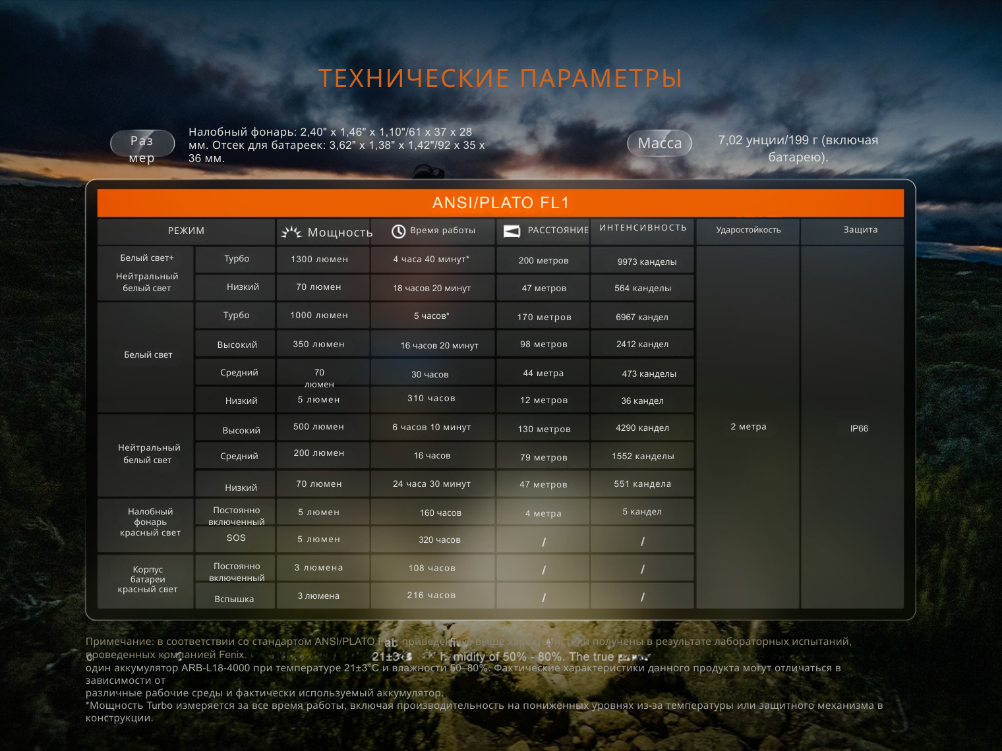The width and height of the screenshot is (1002, 751).
Task: Click the beam icon beside РАССТОЯНИЕ
Action: point(512,231)
